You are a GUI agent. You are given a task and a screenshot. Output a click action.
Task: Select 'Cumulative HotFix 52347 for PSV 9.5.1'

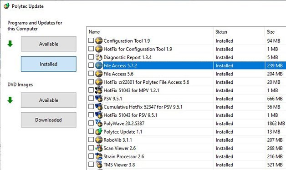[x=143, y=107]
